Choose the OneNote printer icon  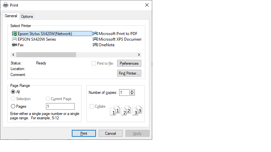click(x=96, y=45)
